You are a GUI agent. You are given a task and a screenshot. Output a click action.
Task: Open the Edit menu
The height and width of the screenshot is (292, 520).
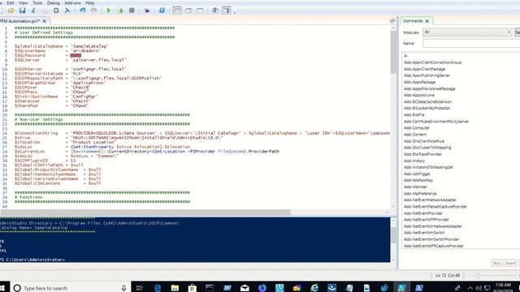click(x=11, y=3)
